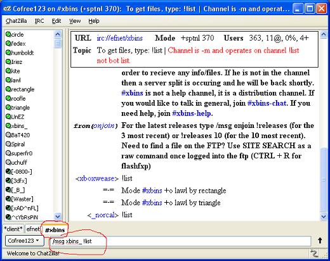Open the ChatZilla menu

[16, 21]
